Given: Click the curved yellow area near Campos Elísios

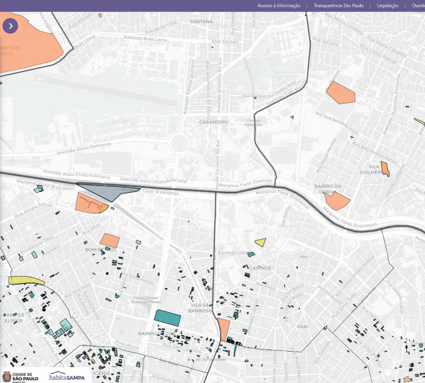Looking at the screenshot, I should [25, 280].
